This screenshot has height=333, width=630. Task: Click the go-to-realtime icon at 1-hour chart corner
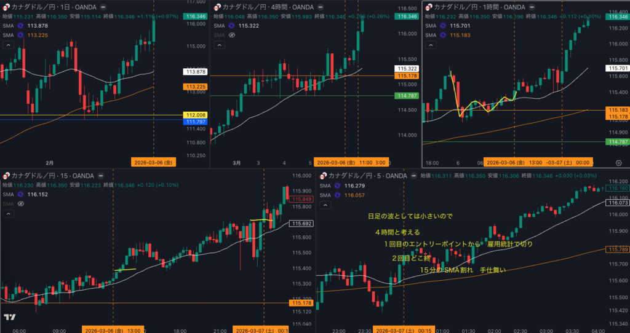618,162
